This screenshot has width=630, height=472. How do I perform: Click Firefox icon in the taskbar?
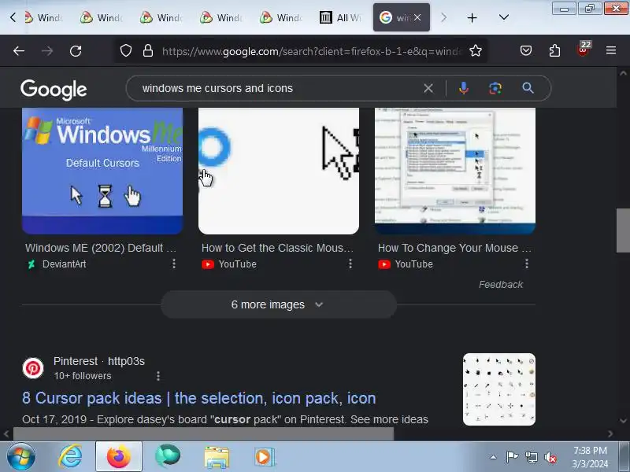[119, 457]
